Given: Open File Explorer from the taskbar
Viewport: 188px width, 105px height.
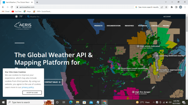Looking at the screenshot, I should (77, 102).
